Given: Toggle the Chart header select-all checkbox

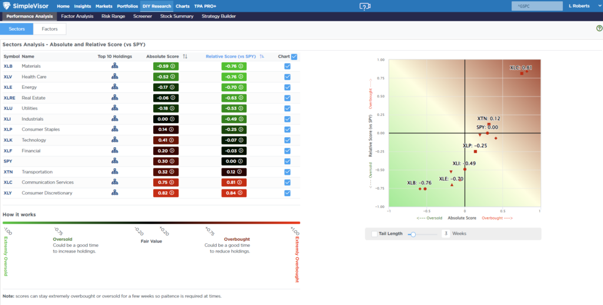Looking at the screenshot, I should coord(294,57).
